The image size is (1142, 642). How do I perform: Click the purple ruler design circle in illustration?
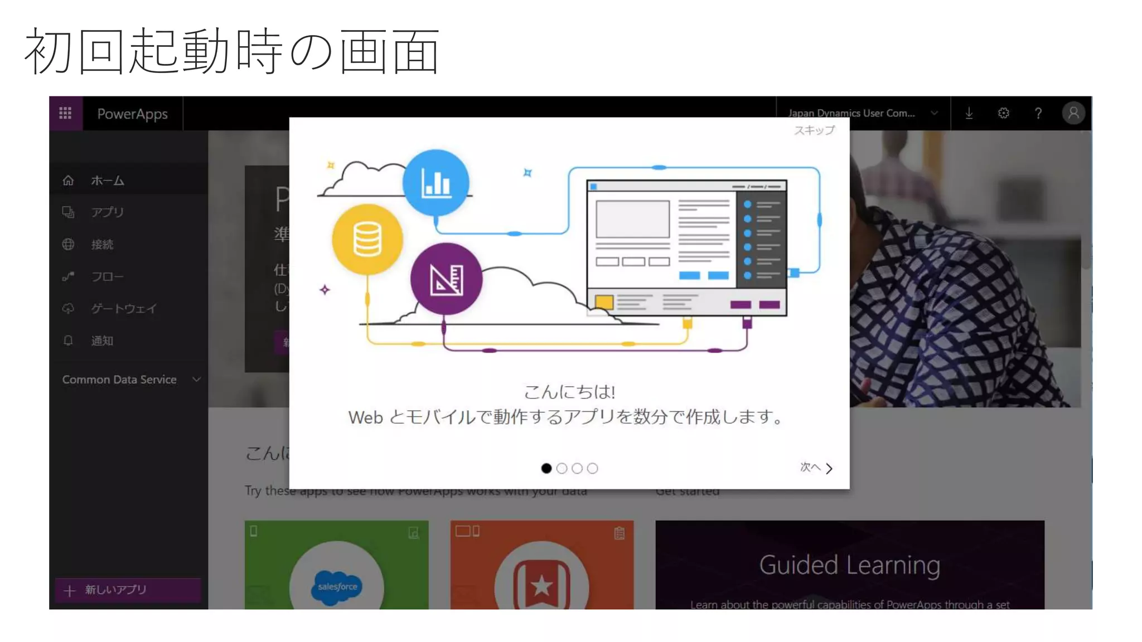(x=446, y=279)
